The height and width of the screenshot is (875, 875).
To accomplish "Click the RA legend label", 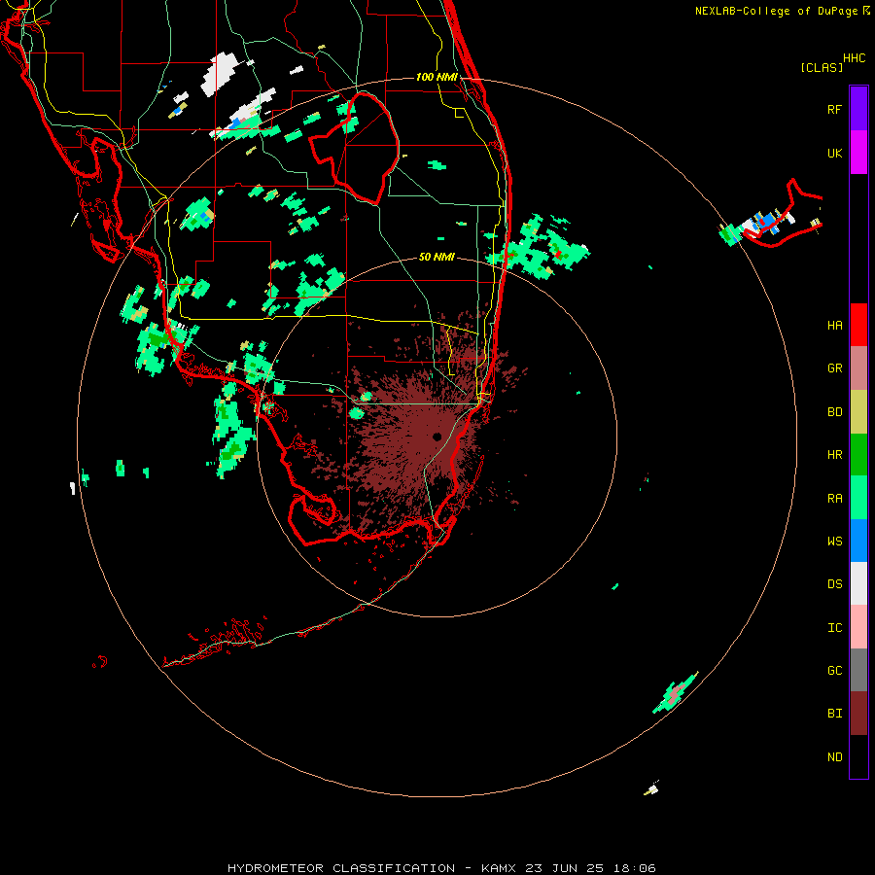I will click(834, 499).
